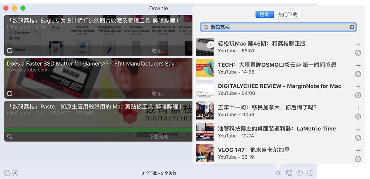Open 五年十一问 result via compass icon
Screen dimensions: 370x179
[x=358, y=117]
